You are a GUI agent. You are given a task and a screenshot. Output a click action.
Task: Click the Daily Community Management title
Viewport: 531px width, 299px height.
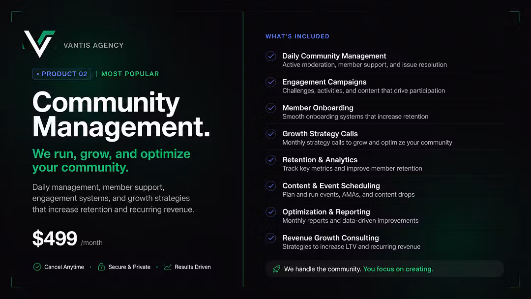tap(334, 56)
